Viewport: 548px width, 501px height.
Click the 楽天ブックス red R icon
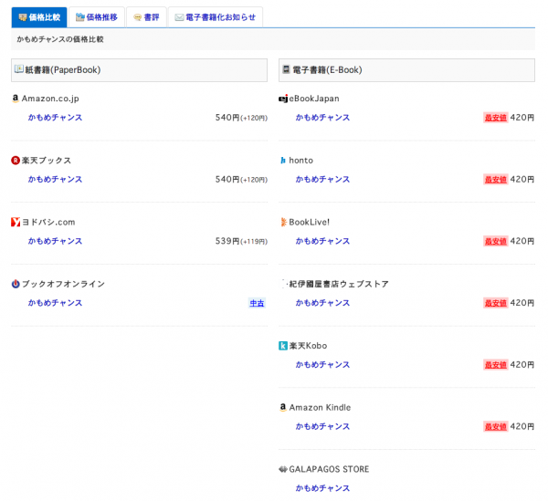click(16, 161)
